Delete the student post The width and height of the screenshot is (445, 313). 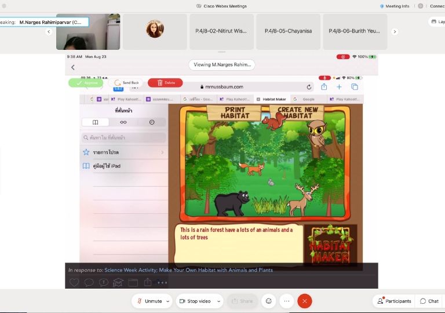pyautogui.click(x=165, y=83)
